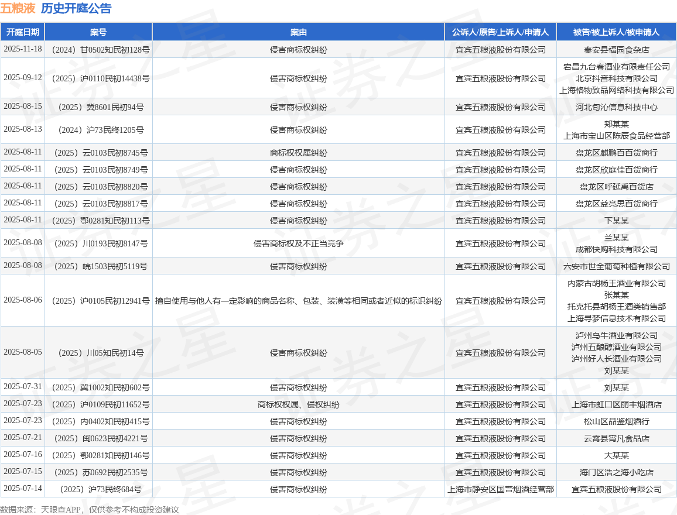Screen dimensions: 677x515
Task: Click defendant 上海格物致品网络科技有限公司
Action: [x=616, y=90]
